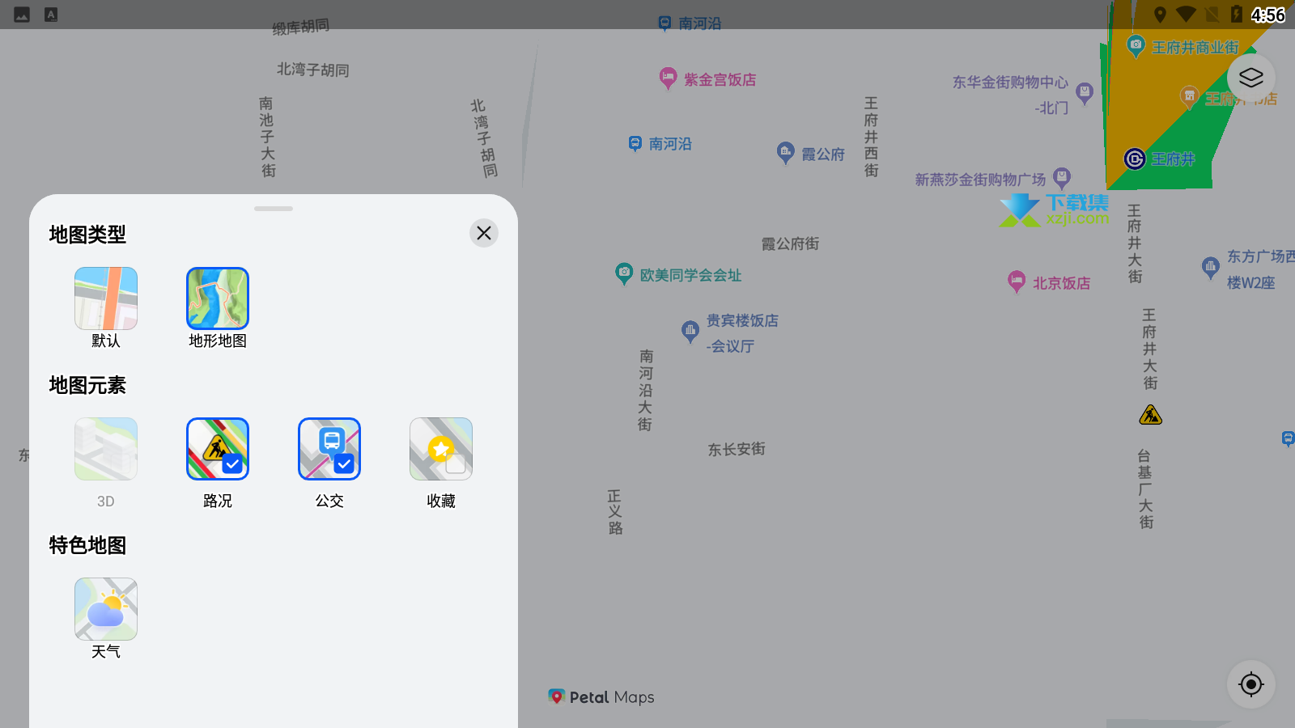Toggle the public transit (公交) layer
The width and height of the screenshot is (1295, 728).
tap(329, 449)
